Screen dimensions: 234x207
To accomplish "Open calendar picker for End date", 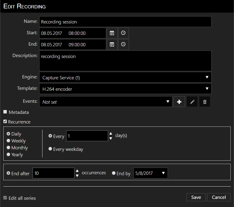I will pyautogui.click(x=112, y=44).
